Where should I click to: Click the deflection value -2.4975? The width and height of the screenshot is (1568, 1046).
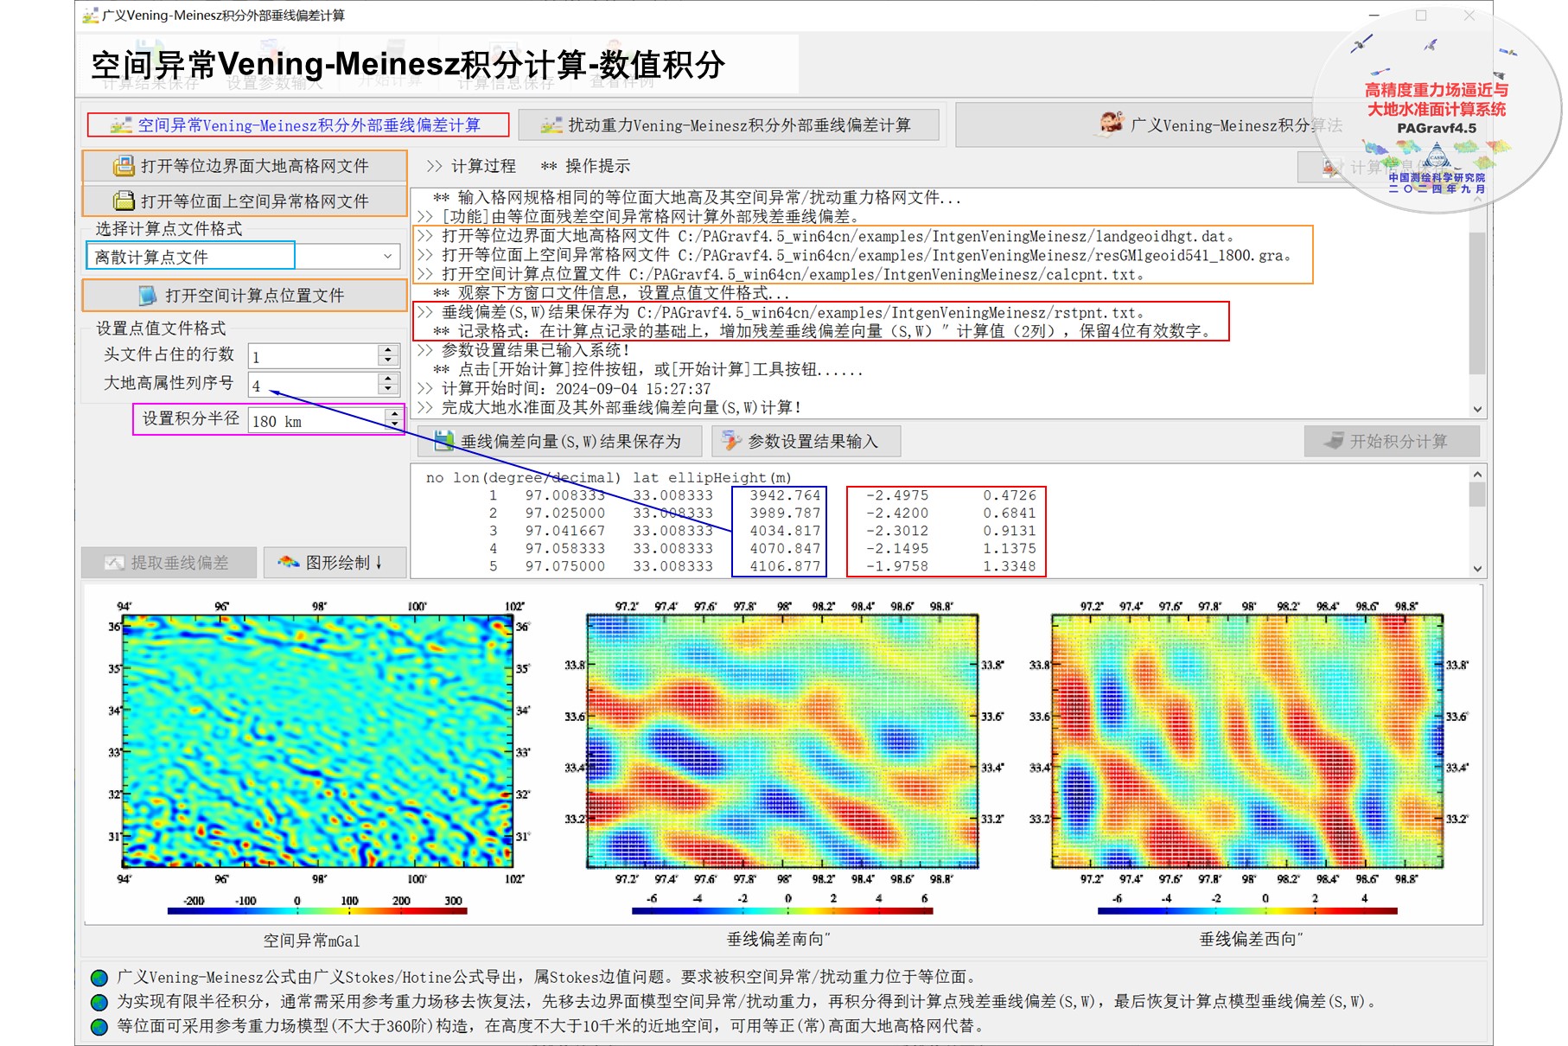tap(897, 495)
